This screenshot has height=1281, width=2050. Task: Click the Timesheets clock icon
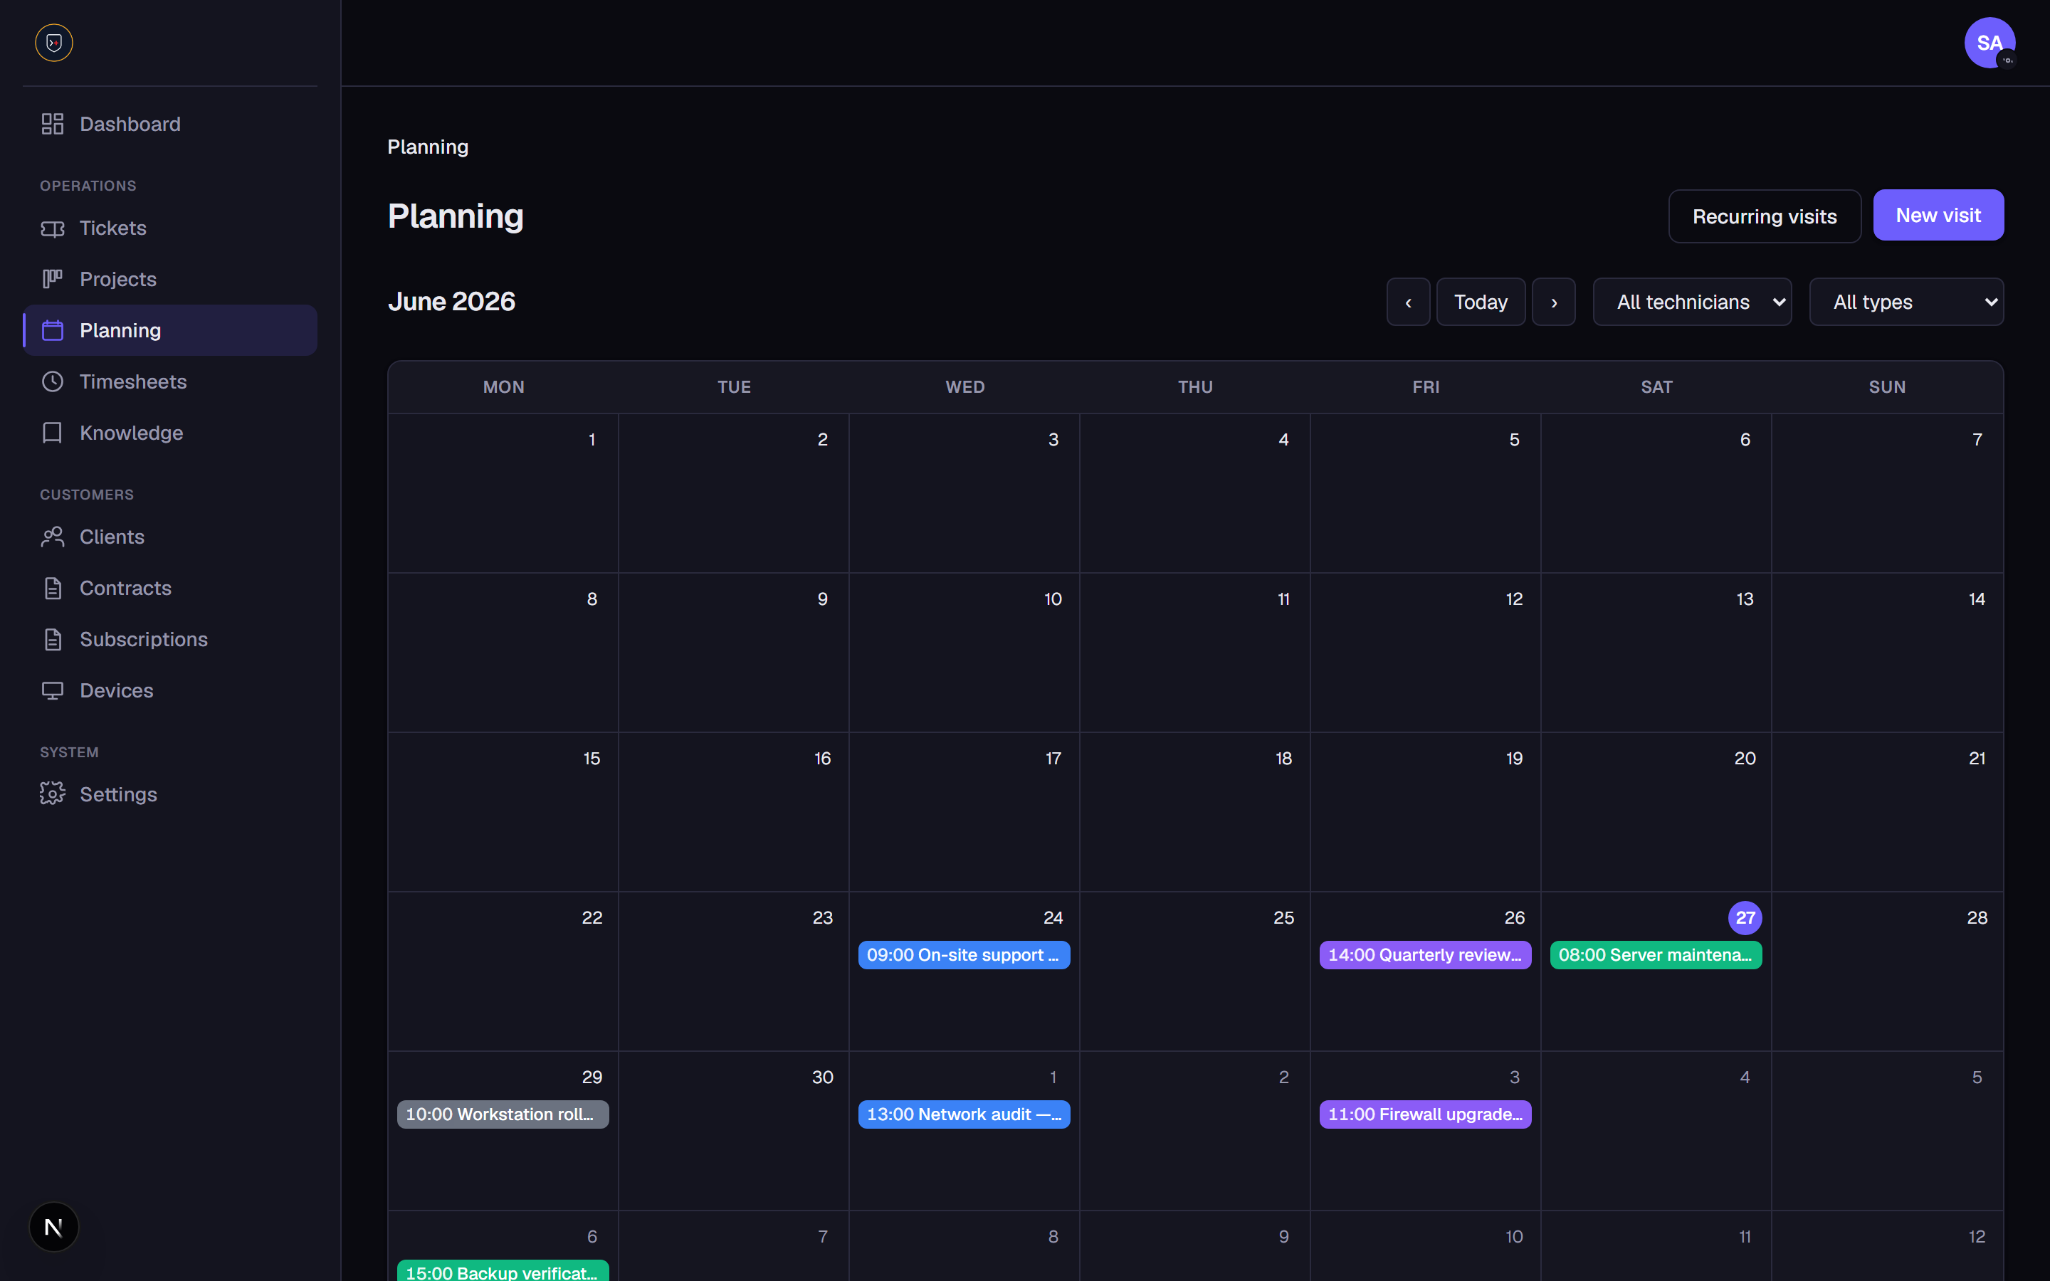click(53, 382)
